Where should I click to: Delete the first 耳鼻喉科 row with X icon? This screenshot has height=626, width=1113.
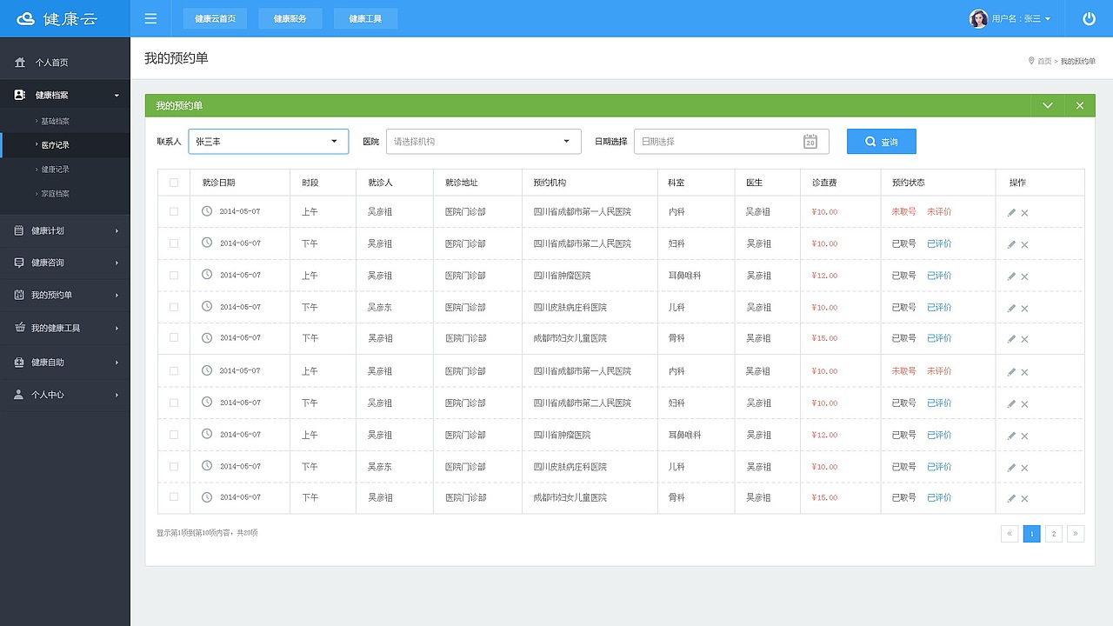tap(1024, 276)
